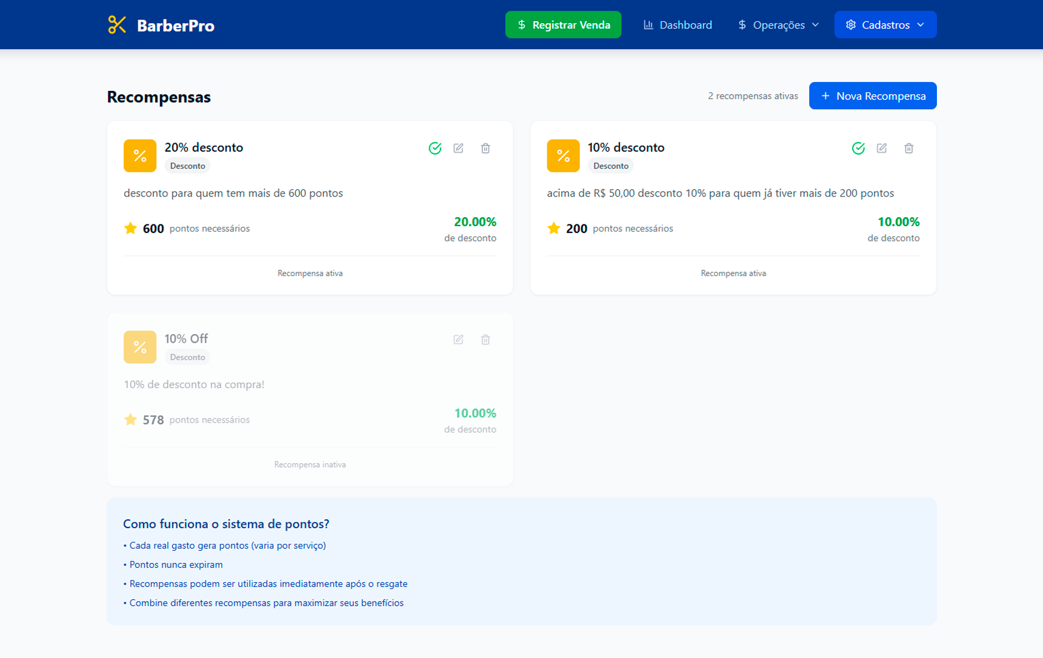Click the BarberPro scissors logo icon
Screen dimensions: 1043x658
[x=116, y=25]
